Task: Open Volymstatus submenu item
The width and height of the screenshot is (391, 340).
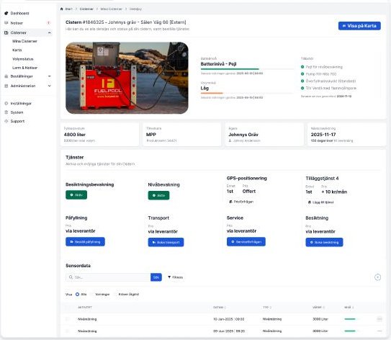Action: (23, 59)
